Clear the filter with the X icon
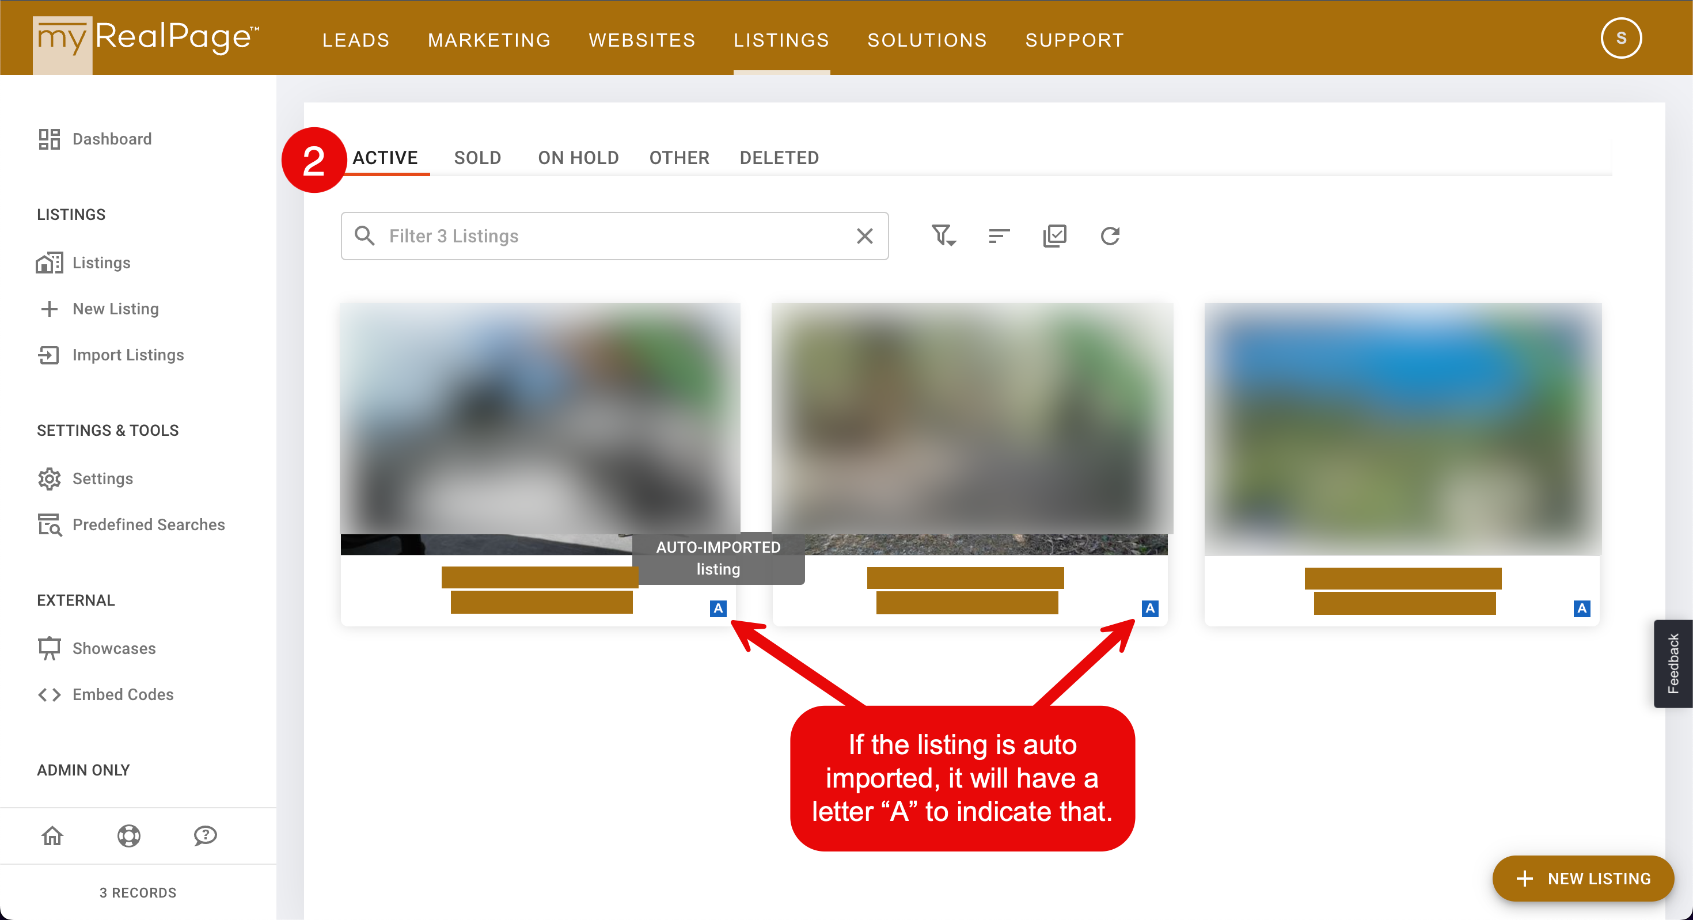 click(865, 236)
